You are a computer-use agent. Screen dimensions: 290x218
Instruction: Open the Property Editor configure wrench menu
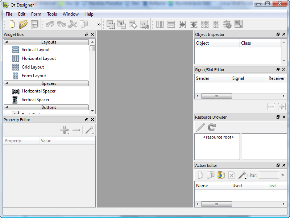(x=89, y=130)
